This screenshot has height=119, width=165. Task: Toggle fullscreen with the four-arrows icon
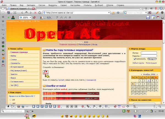coord(15,13)
